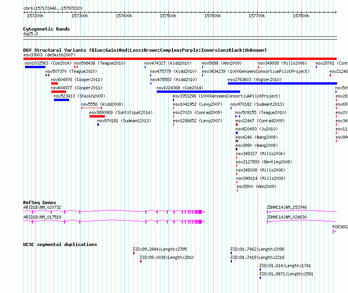Select the Cytogenetic Bands track title

coord(47,29)
